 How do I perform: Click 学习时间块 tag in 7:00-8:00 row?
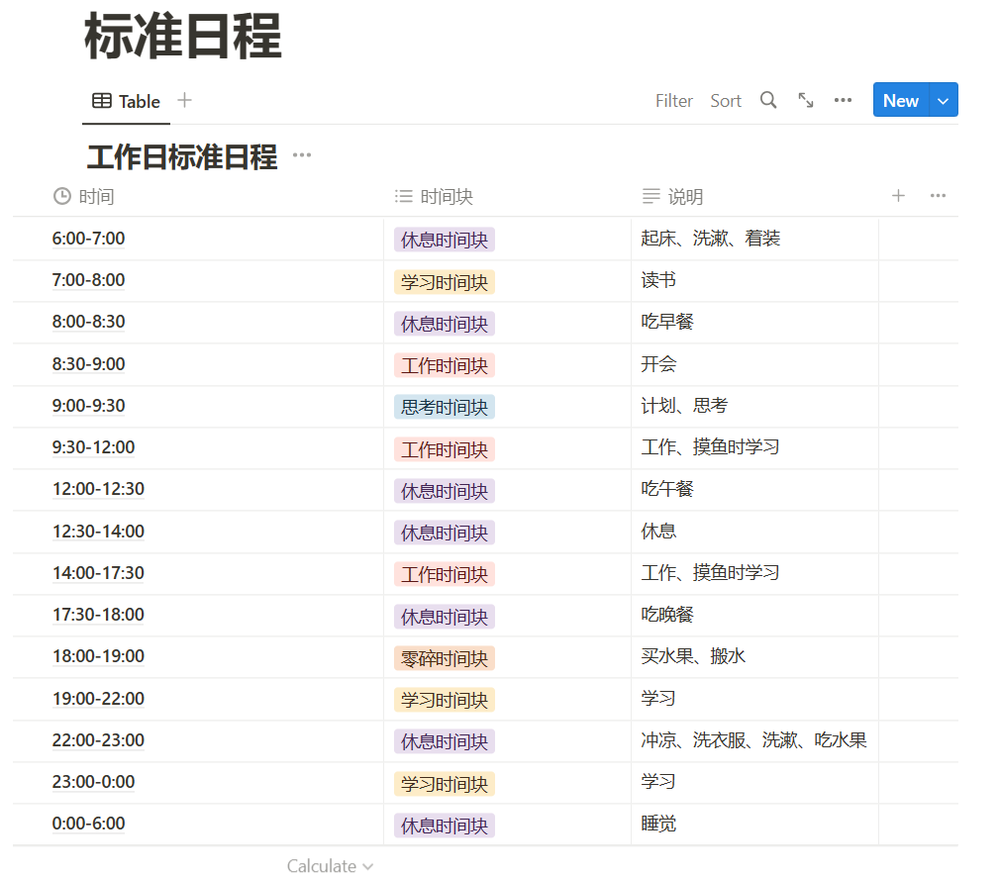click(x=445, y=282)
